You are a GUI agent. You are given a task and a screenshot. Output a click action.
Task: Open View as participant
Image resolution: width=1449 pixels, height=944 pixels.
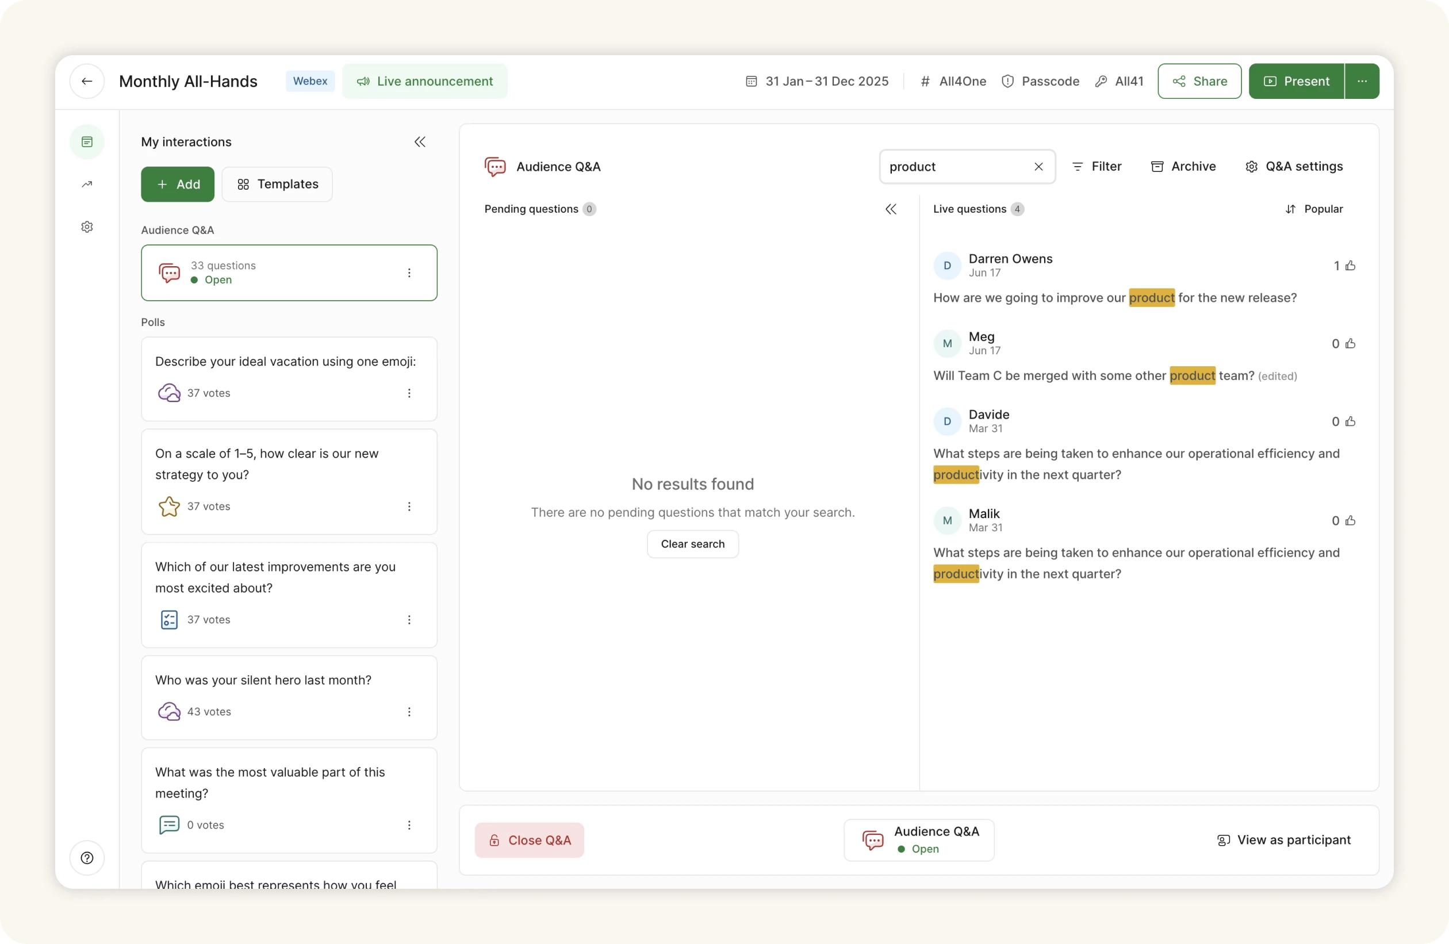pos(1284,840)
